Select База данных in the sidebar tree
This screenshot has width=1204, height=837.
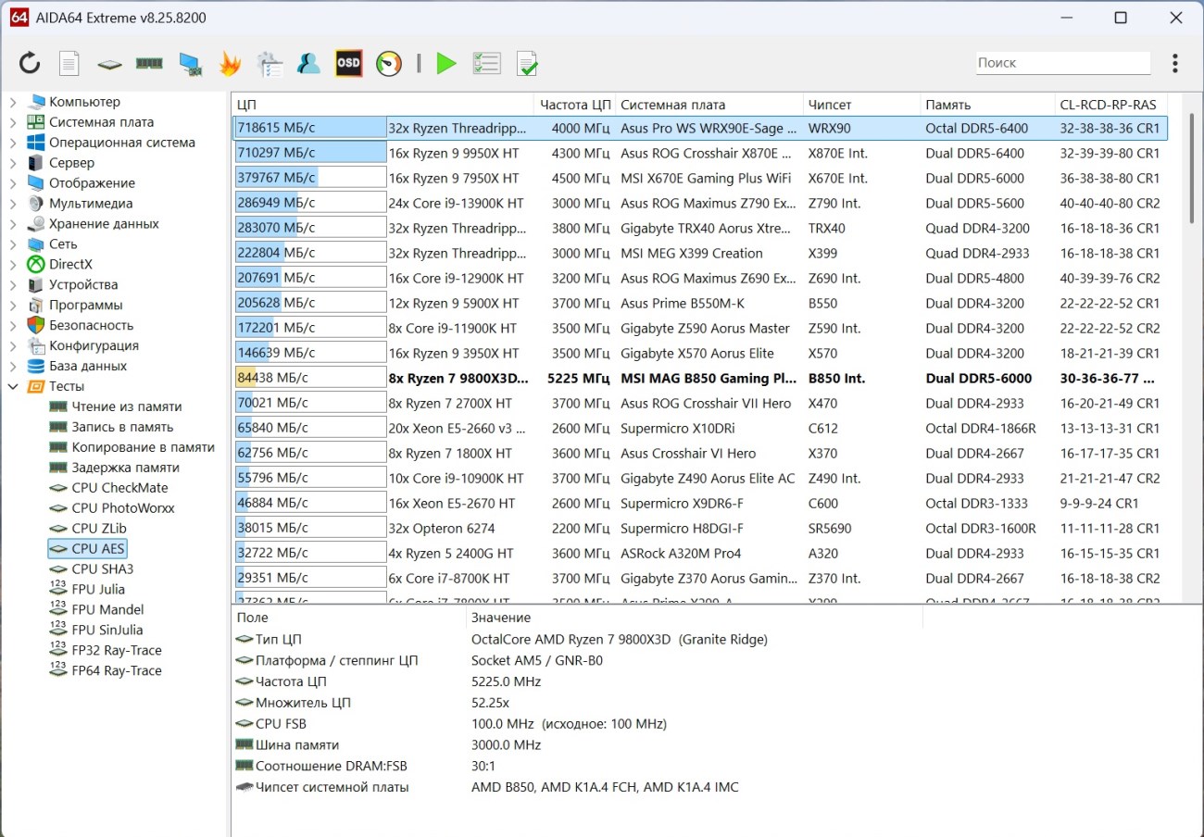(88, 366)
